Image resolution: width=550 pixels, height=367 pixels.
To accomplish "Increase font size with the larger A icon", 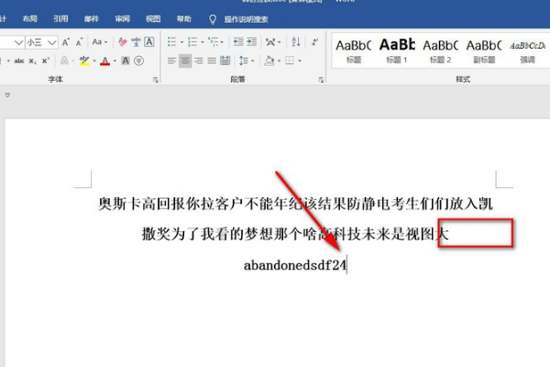I will tap(66, 42).
